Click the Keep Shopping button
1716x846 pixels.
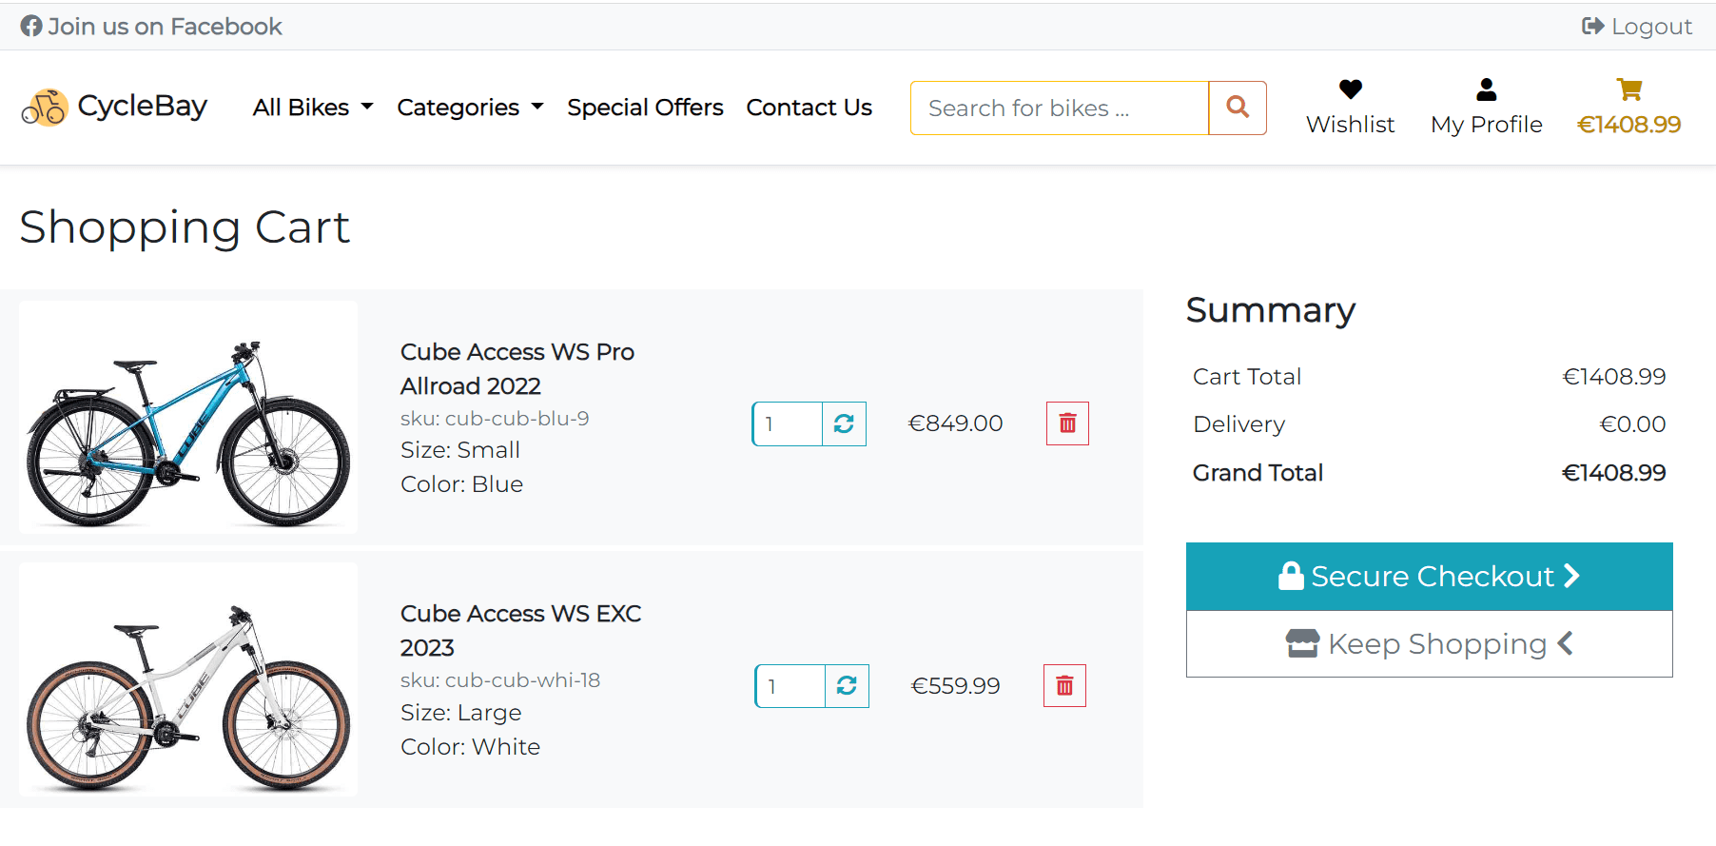click(x=1429, y=644)
